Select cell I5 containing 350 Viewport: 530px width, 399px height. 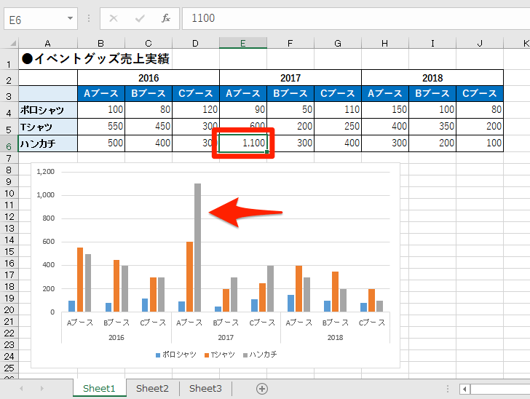[x=432, y=127]
